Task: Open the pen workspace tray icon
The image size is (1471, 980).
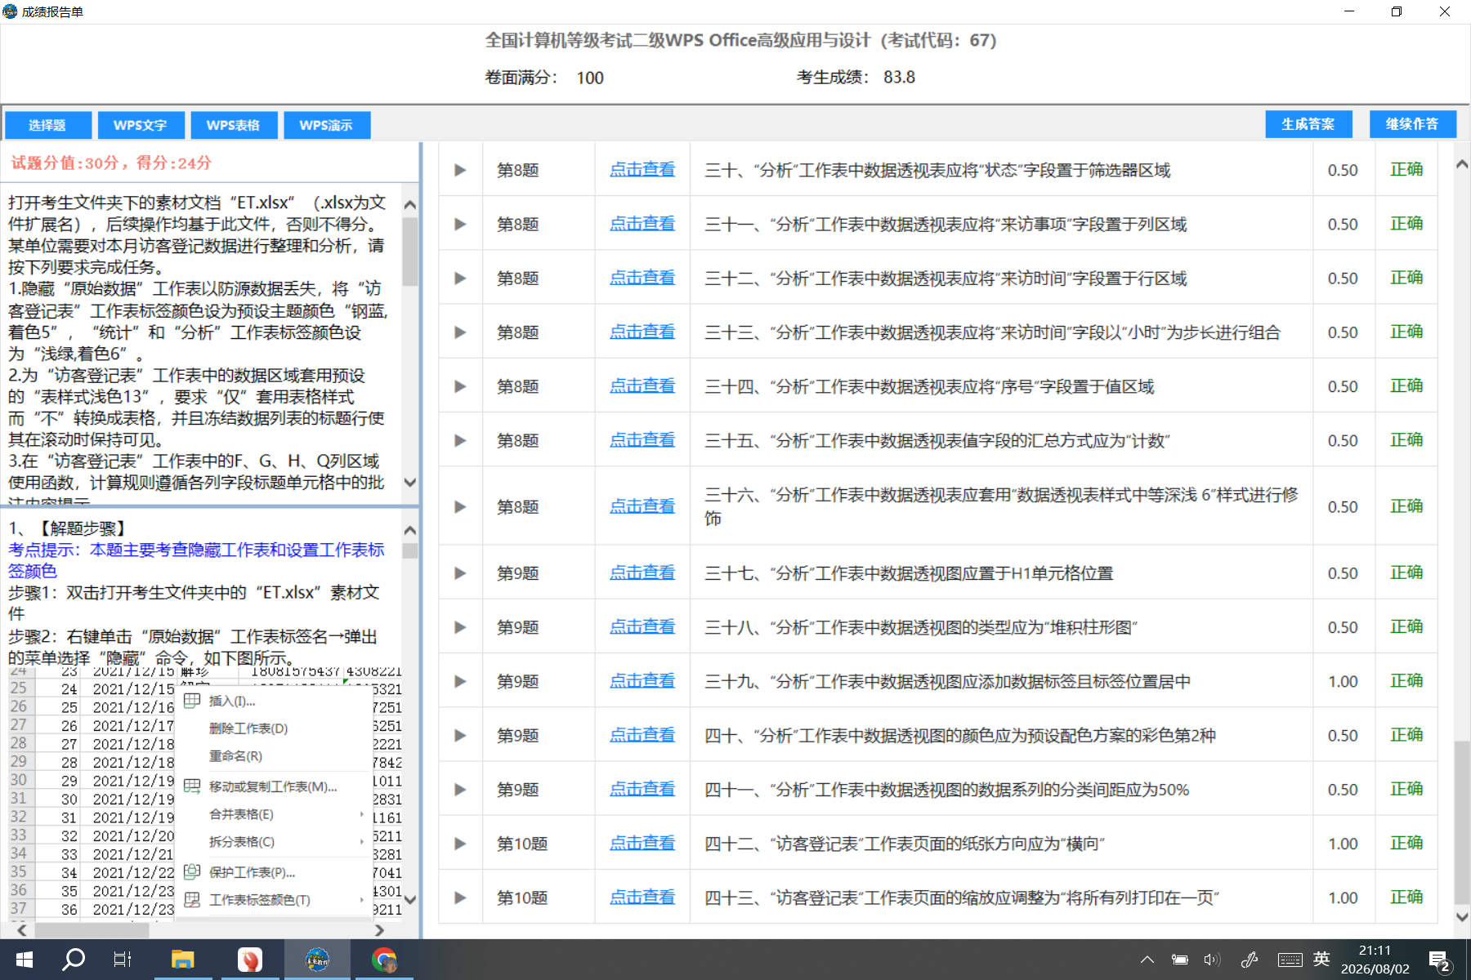Action: pos(1249,960)
